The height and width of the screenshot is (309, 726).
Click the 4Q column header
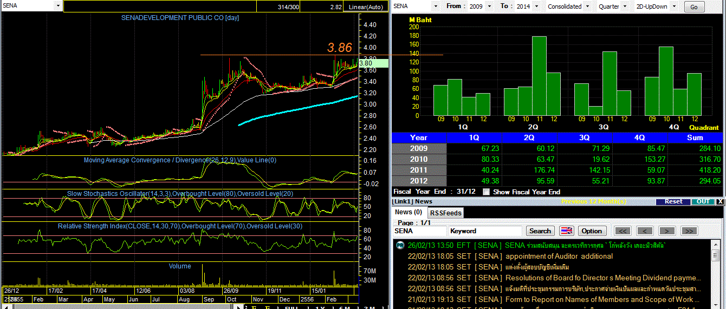640,137
